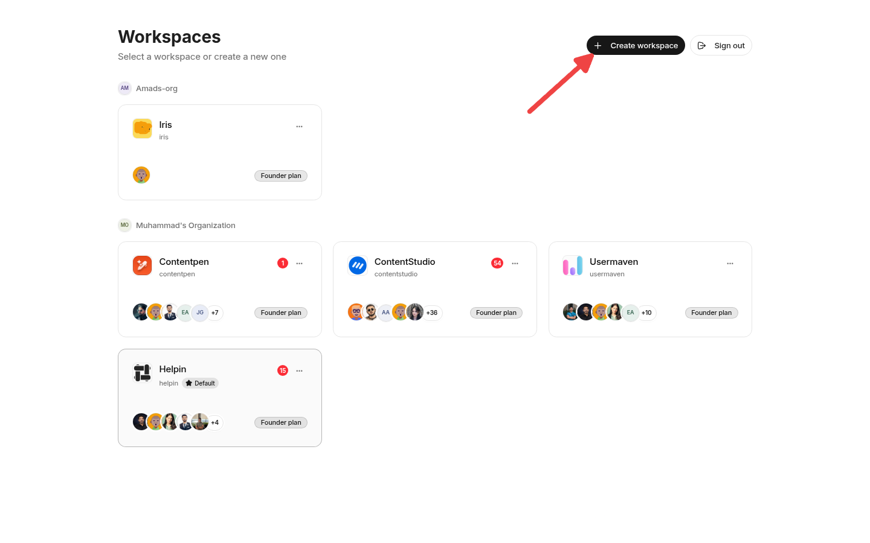This screenshot has height=543, width=870.
Task: Click the contentpen slug text
Action: 177,274
